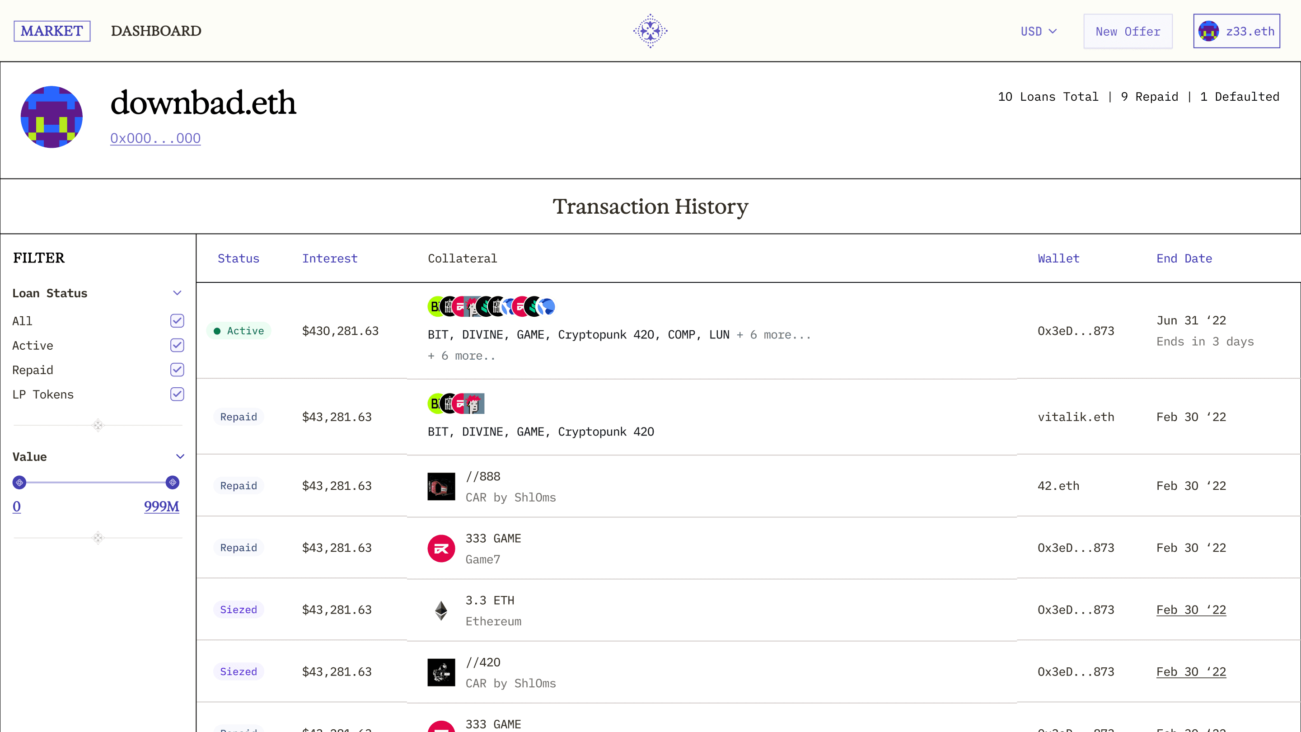Collapse the Value filter section

tap(180, 457)
